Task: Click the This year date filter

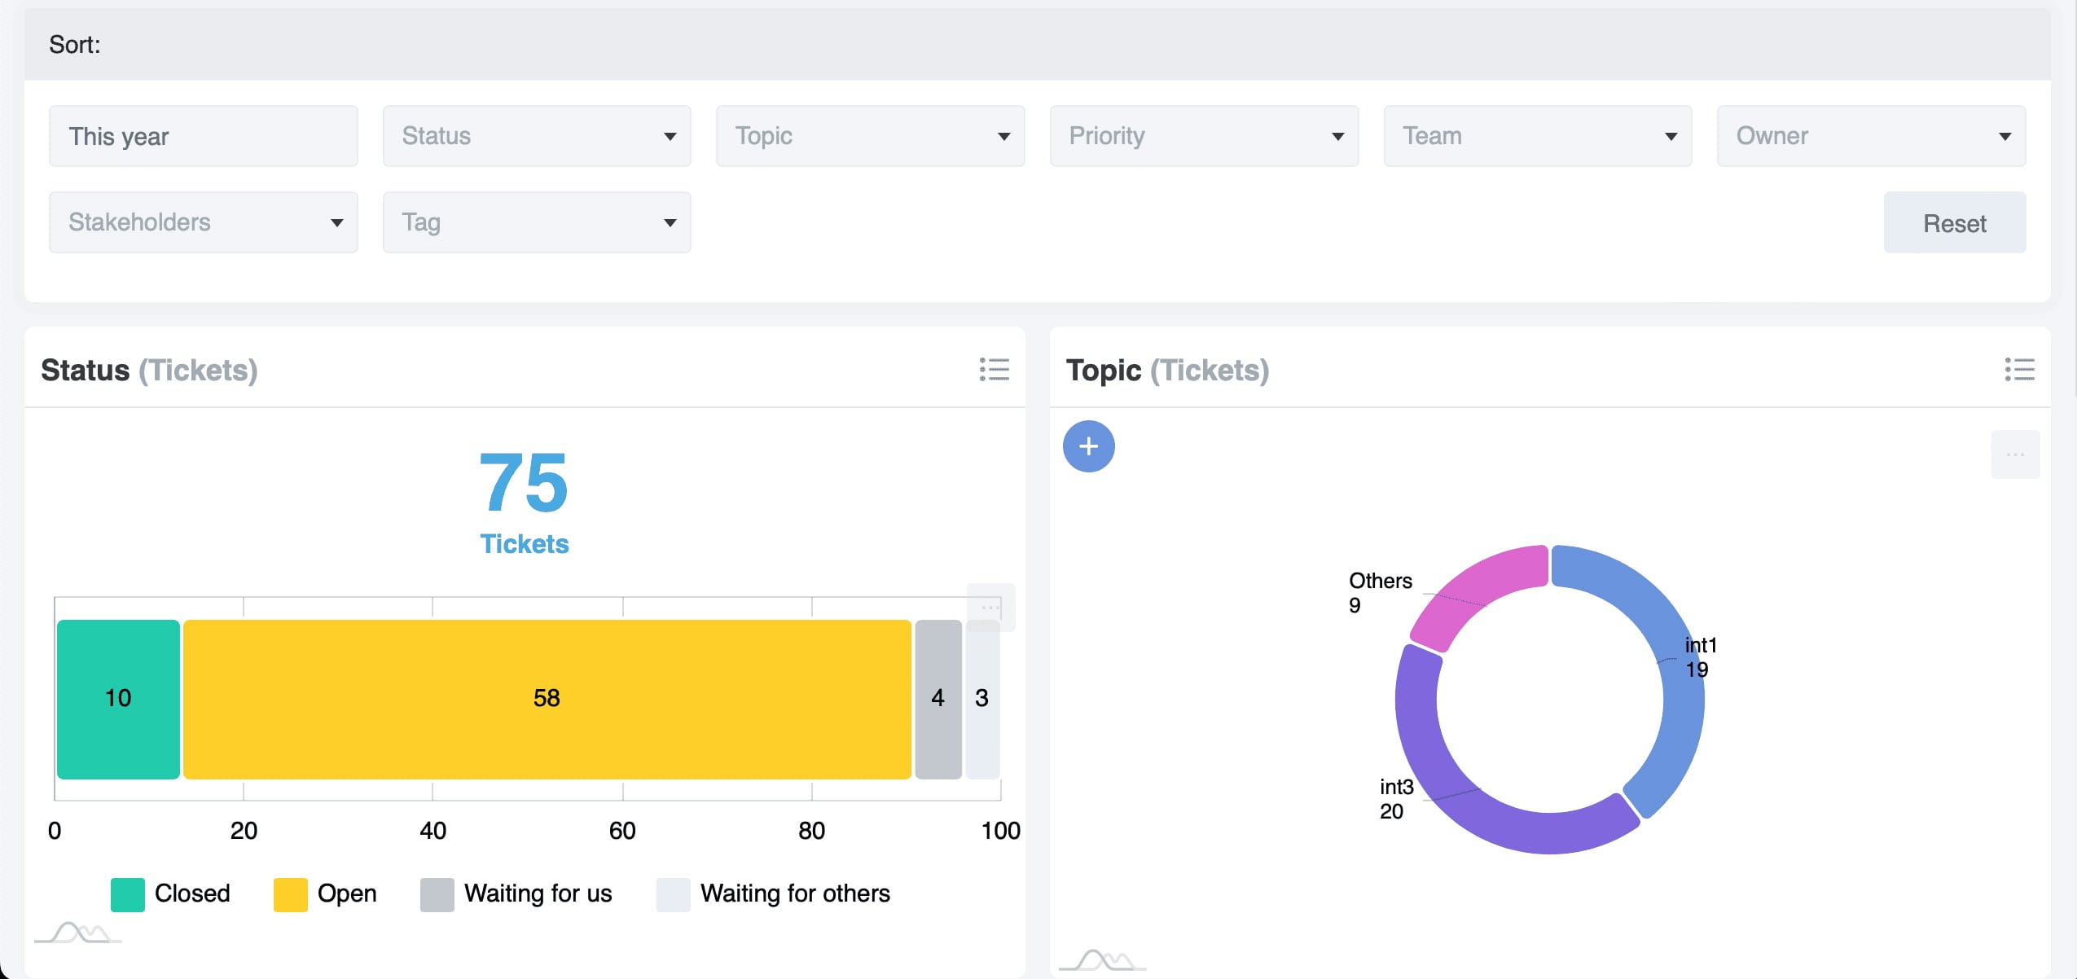Action: point(205,135)
